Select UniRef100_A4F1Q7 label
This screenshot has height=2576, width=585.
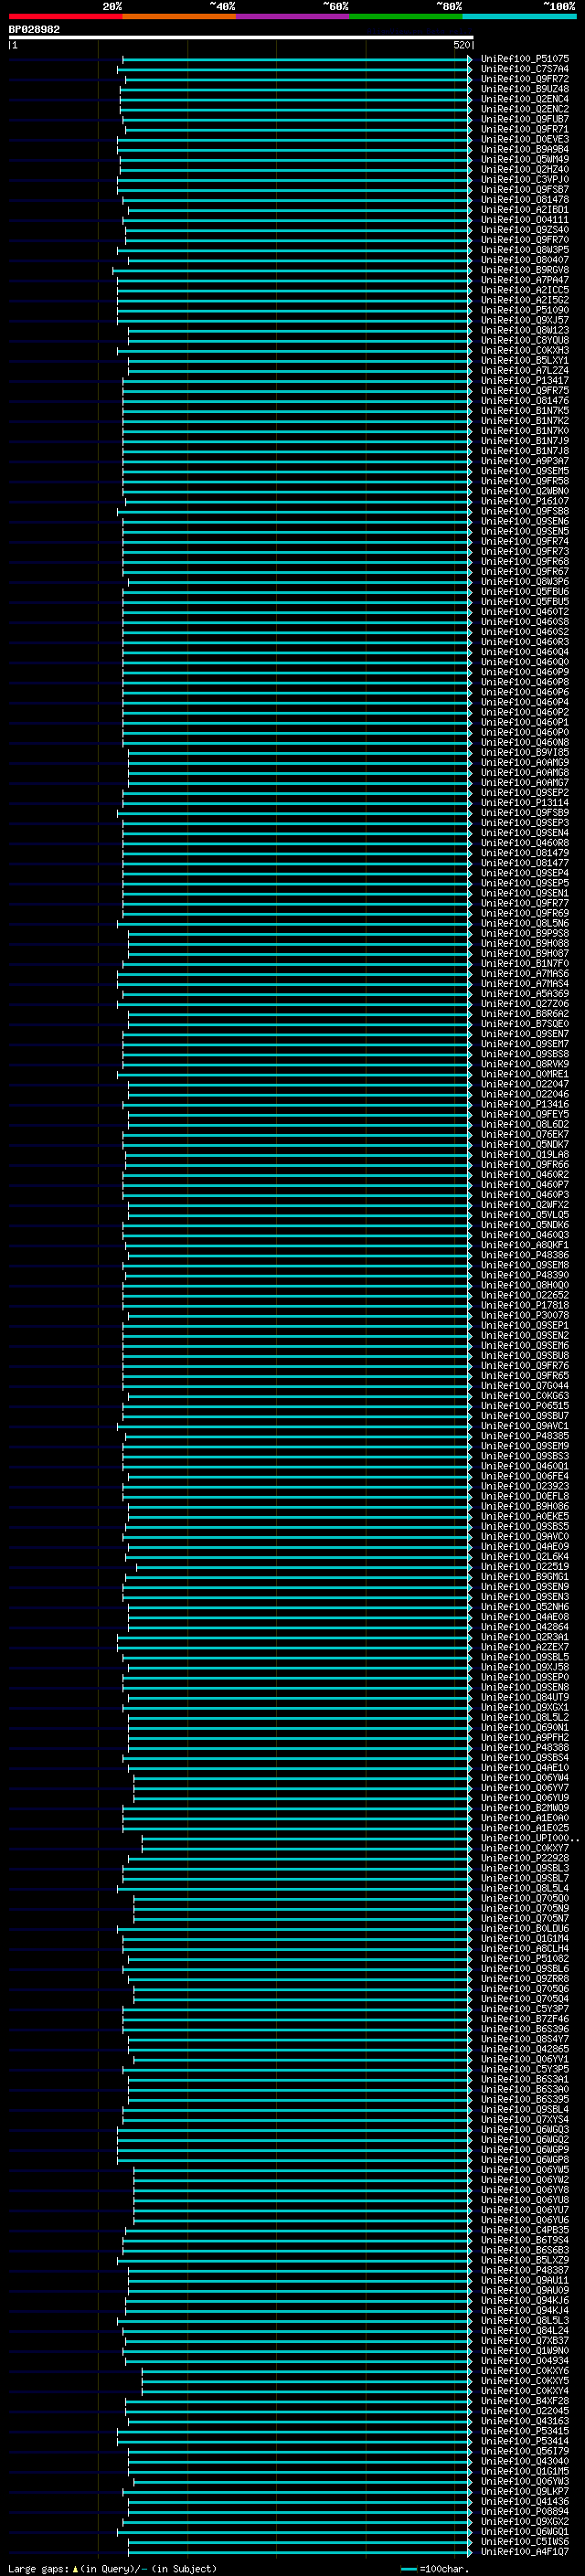(524, 2551)
